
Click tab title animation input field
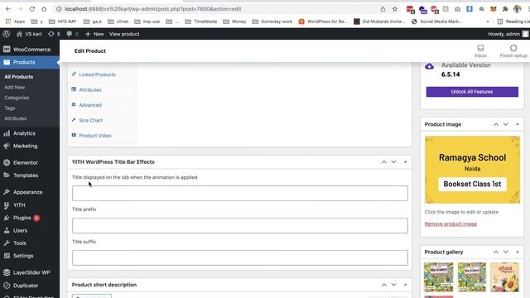[x=240, y=193]
